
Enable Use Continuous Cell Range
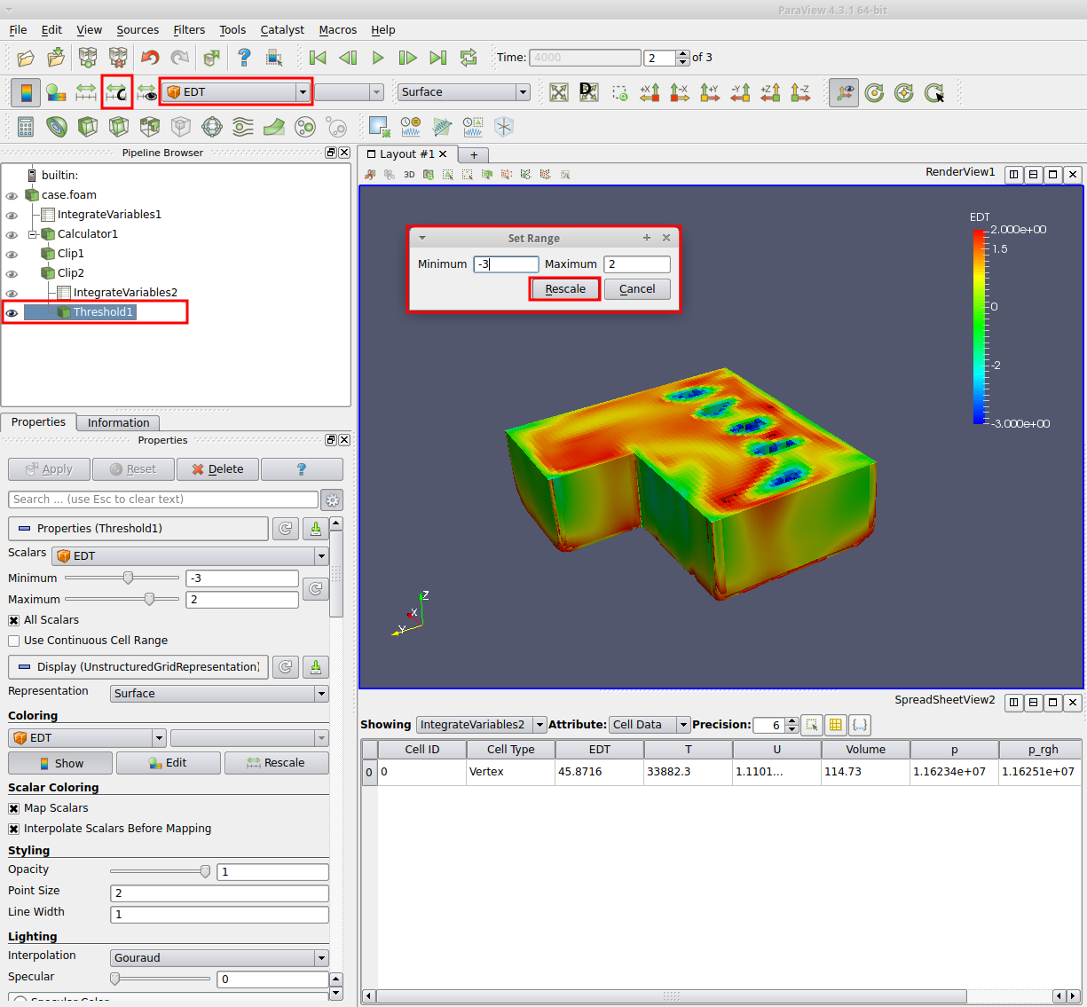[x=14, y=641]
